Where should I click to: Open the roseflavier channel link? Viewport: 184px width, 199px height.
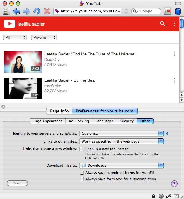coord(53,86)
